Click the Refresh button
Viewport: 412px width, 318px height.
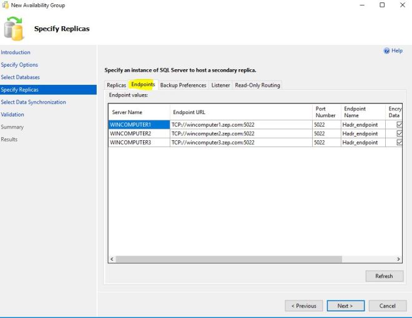[x=384, y=276]
